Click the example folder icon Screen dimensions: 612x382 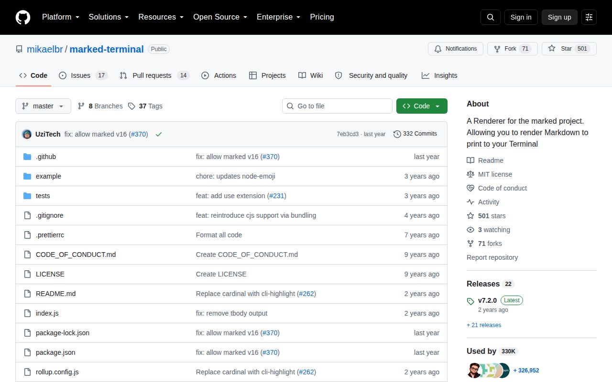27,176
